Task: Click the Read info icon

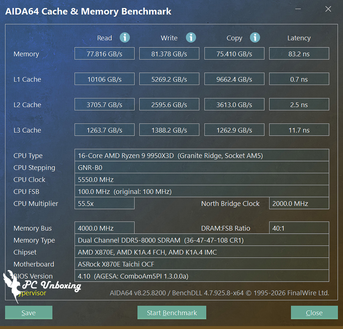Action: 125,38
